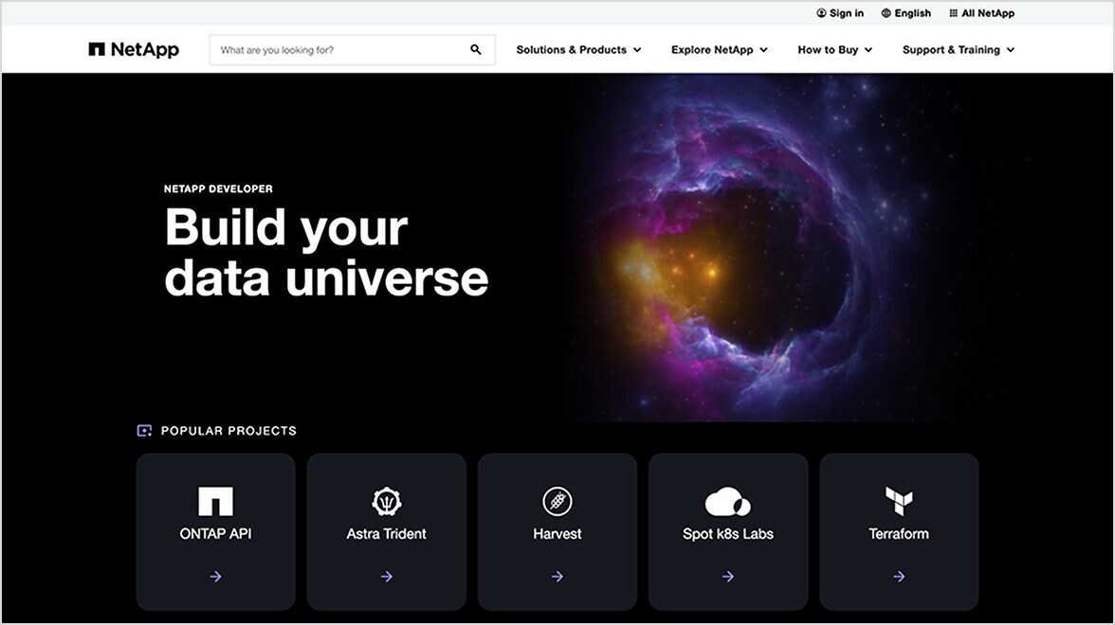Click the English globe icon
The width and height of the screenshot is (1115, 625).
885,12
